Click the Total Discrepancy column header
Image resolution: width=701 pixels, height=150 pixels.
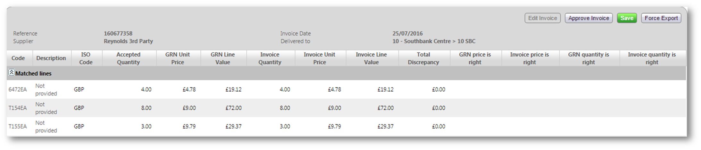[424, 58]
